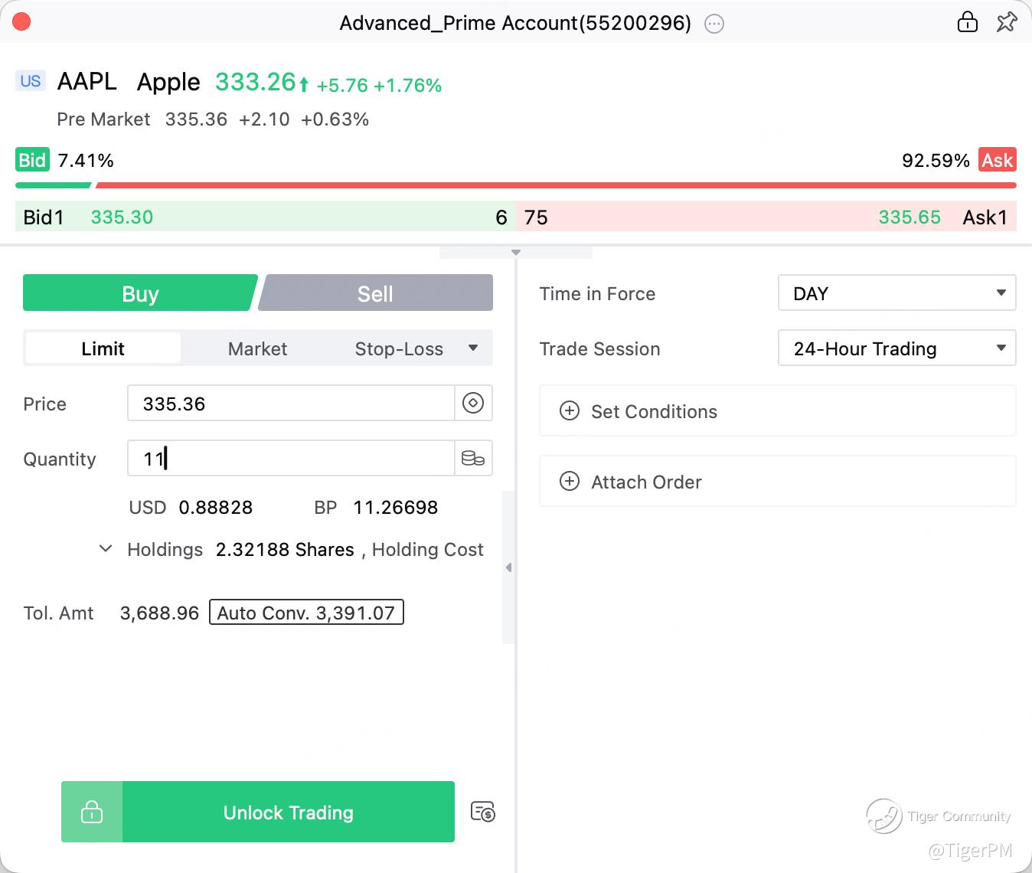The image size is (1032, 873).
Task: Open more order types dropdown arrow
Action: [x=473, y=348]
